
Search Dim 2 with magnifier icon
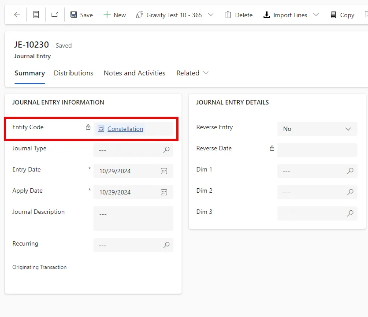coord(350,192)
